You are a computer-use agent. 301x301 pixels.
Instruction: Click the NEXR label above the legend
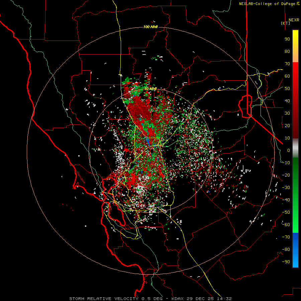[x=294, y=20]
